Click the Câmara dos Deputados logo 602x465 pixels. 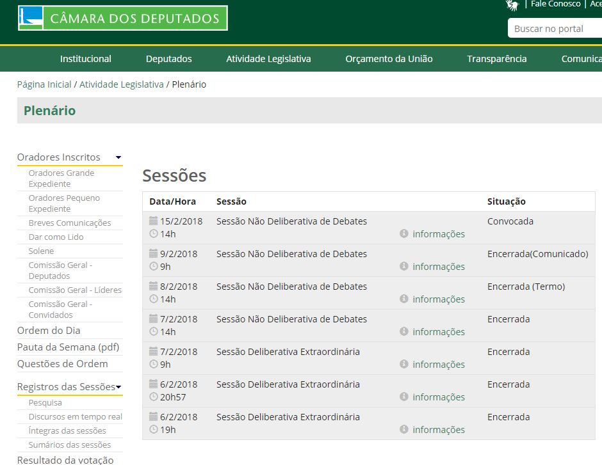(123, 18)
